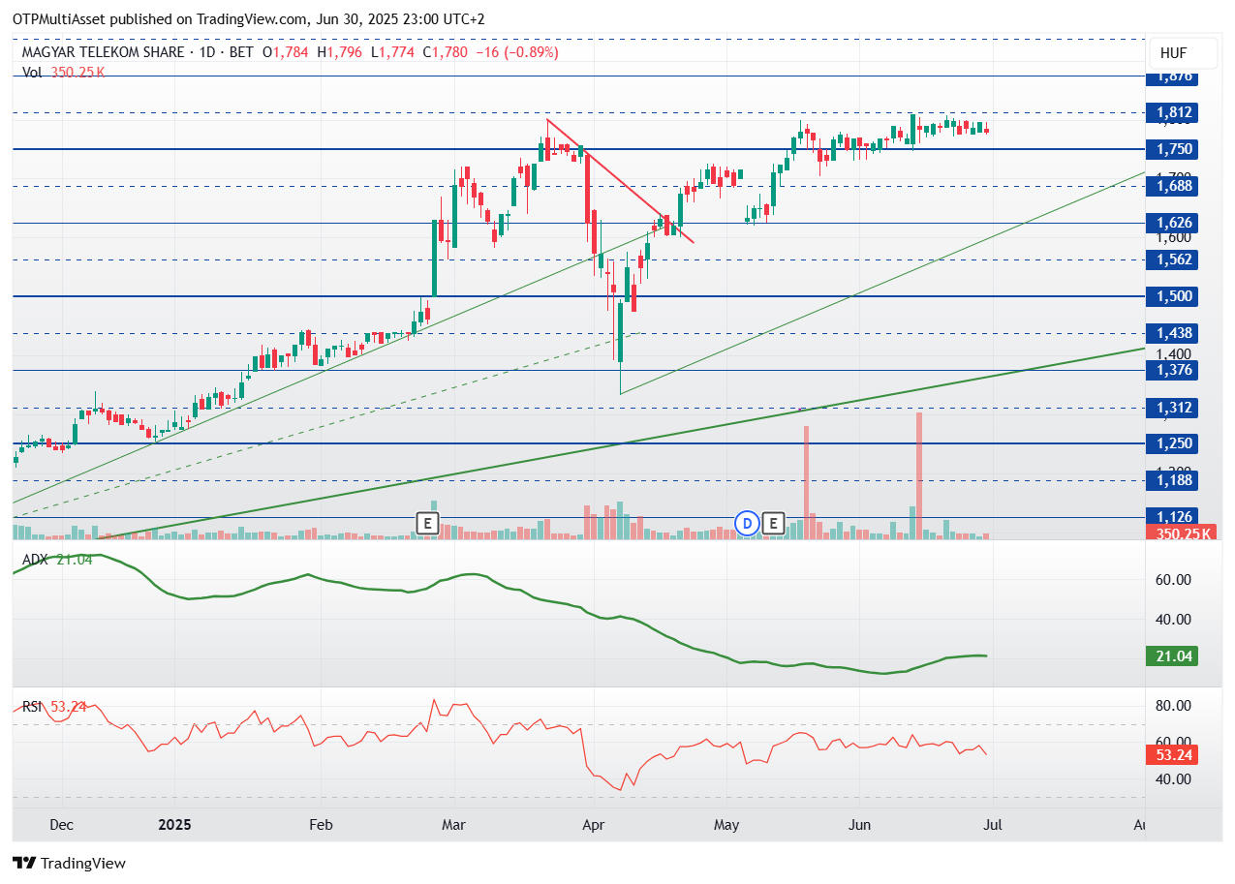Click the tallest red volume bar in June
The height and width of the screenshot is (884, 1235).
(x=918, y=474)
